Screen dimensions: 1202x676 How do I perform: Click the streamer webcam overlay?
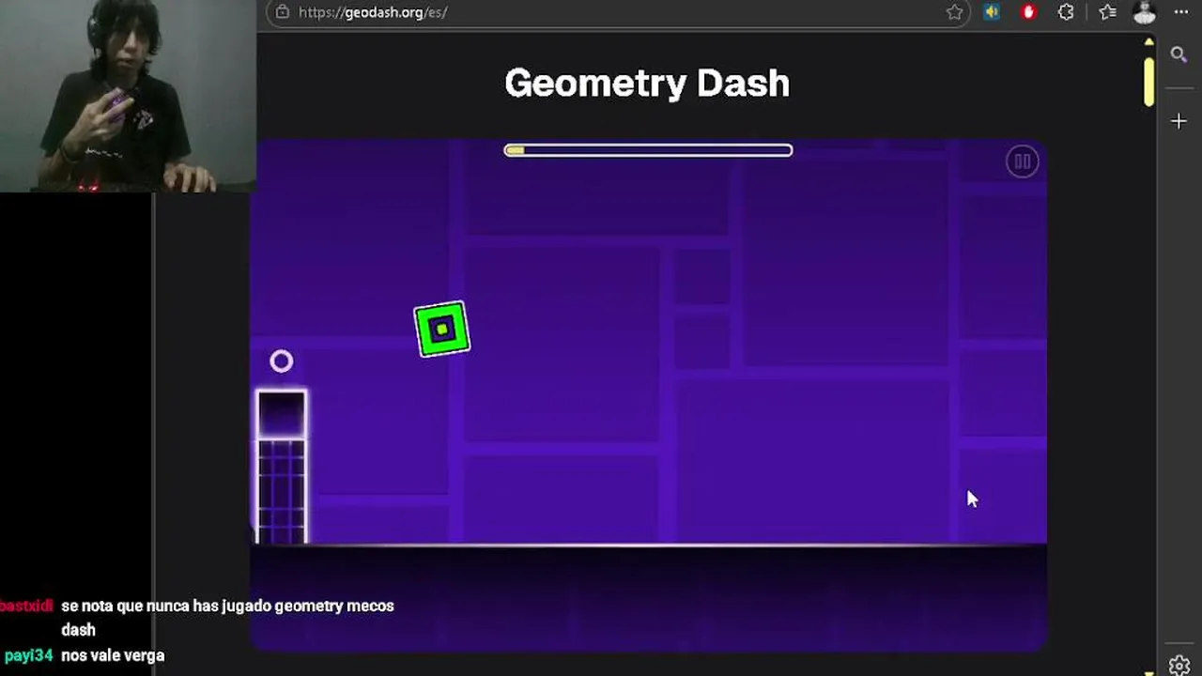point(128,96)
